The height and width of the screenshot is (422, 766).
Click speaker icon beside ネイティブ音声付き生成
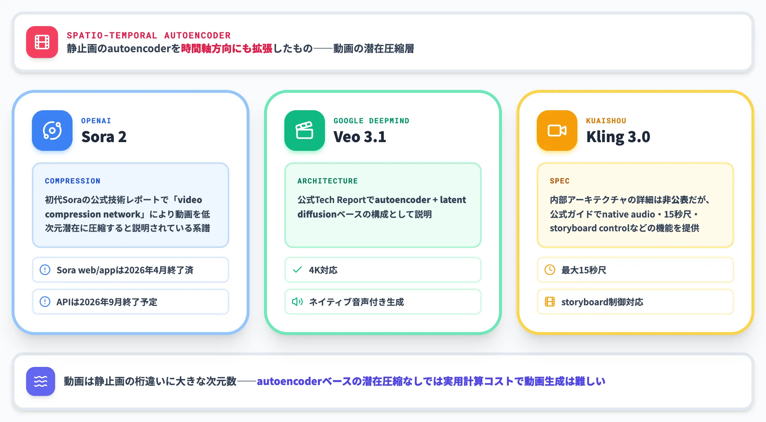[x=297, y=302]
